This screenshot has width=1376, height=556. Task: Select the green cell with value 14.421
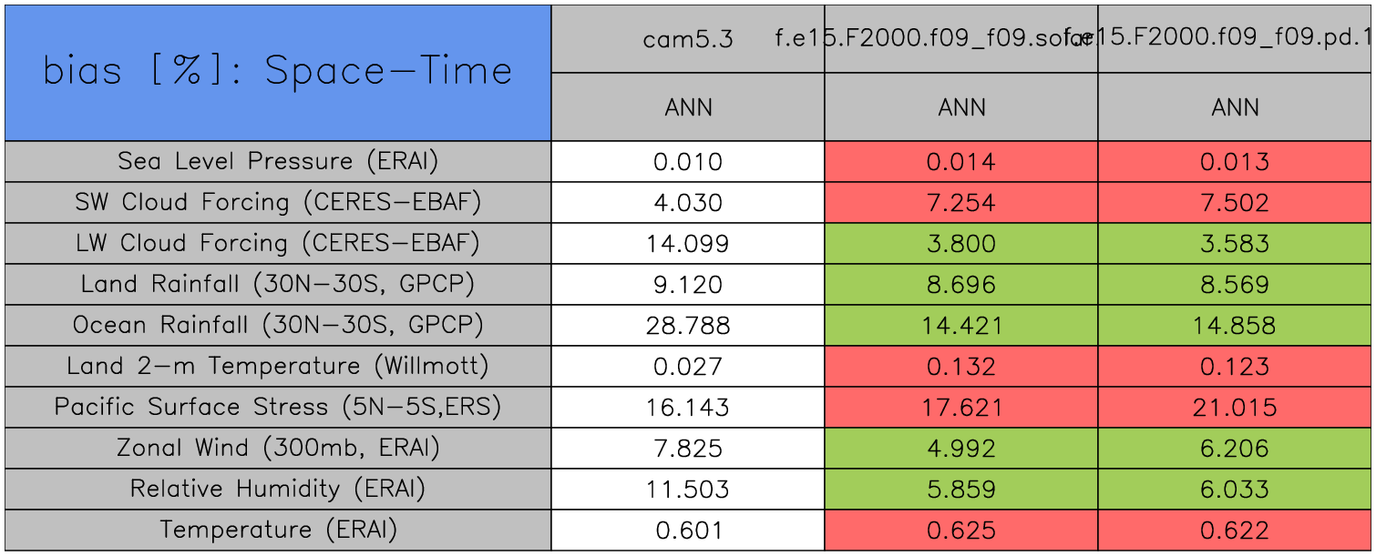coord(961,326)
